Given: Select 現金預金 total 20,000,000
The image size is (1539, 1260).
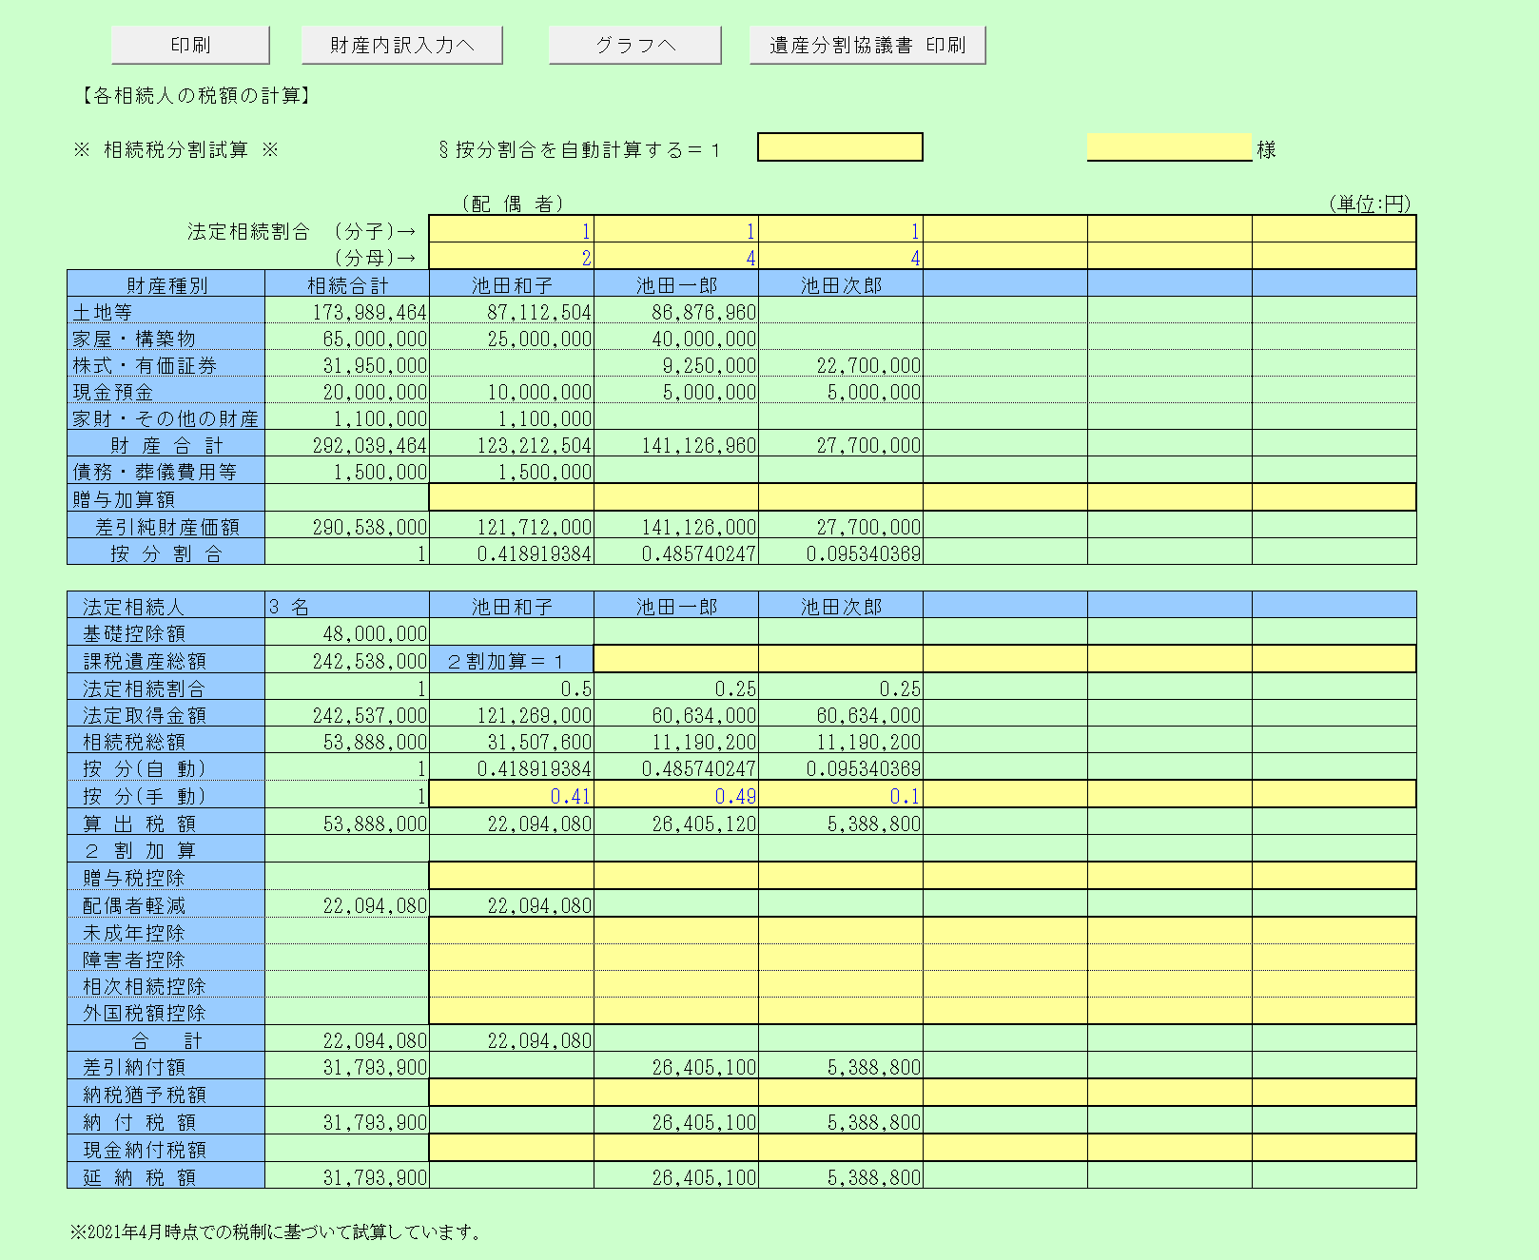Looking at the screenshot, I should [347, 391].
